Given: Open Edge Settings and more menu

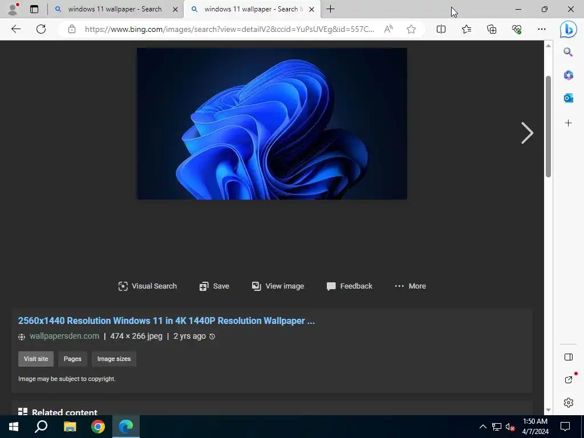Looking at the screenshot, I should [x=542, y=29].
